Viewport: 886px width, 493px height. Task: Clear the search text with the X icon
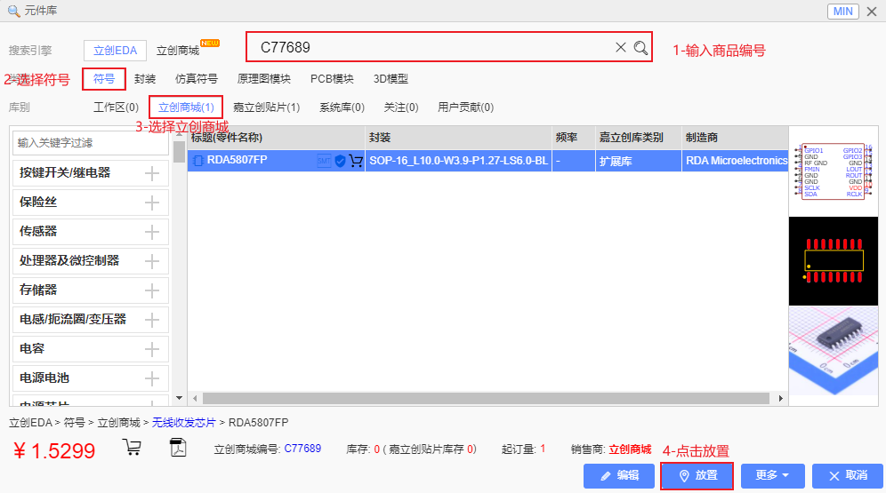pyautogui.click(x=621, y=48)
